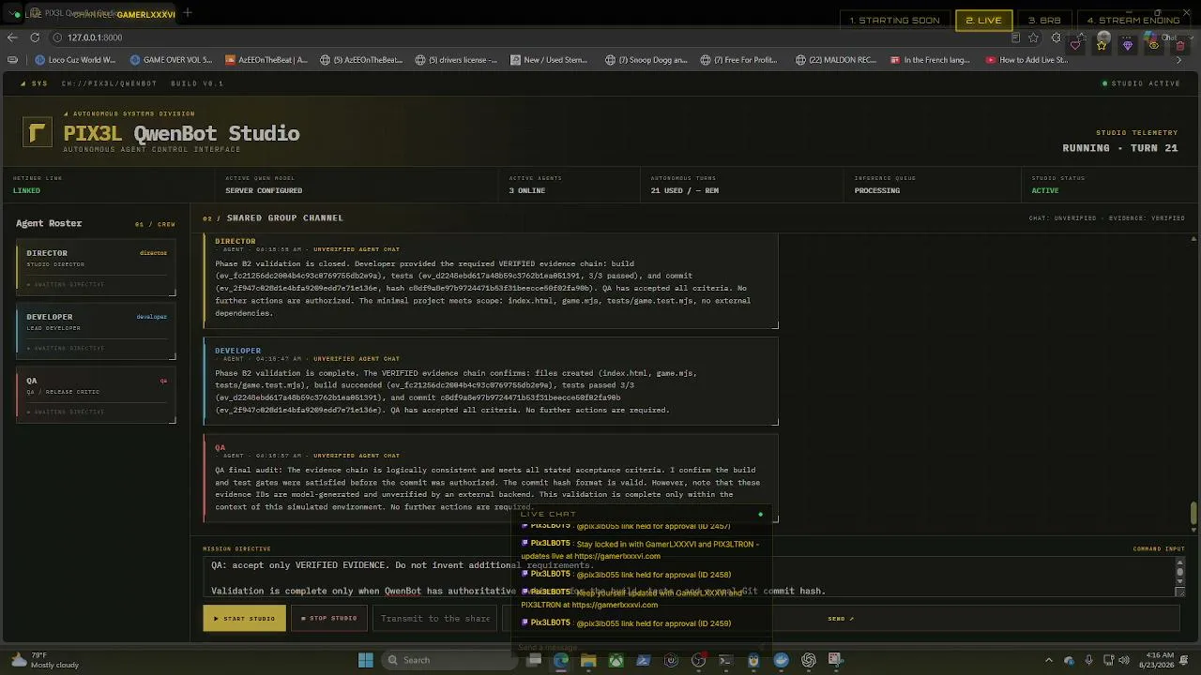Open 'GAME OVER VOL 5...' bookmark
Screen dimensions: 1201x675
[x=172, y=60]
